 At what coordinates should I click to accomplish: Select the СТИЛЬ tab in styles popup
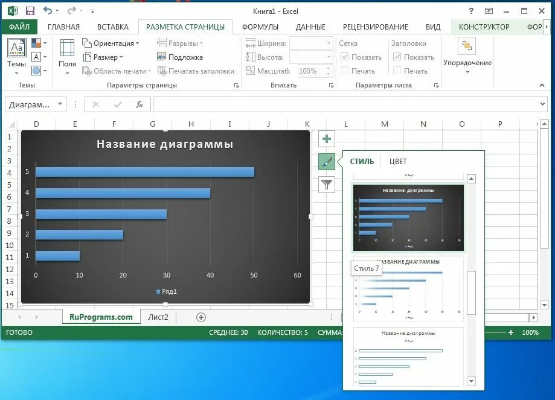tap(362, 162)
